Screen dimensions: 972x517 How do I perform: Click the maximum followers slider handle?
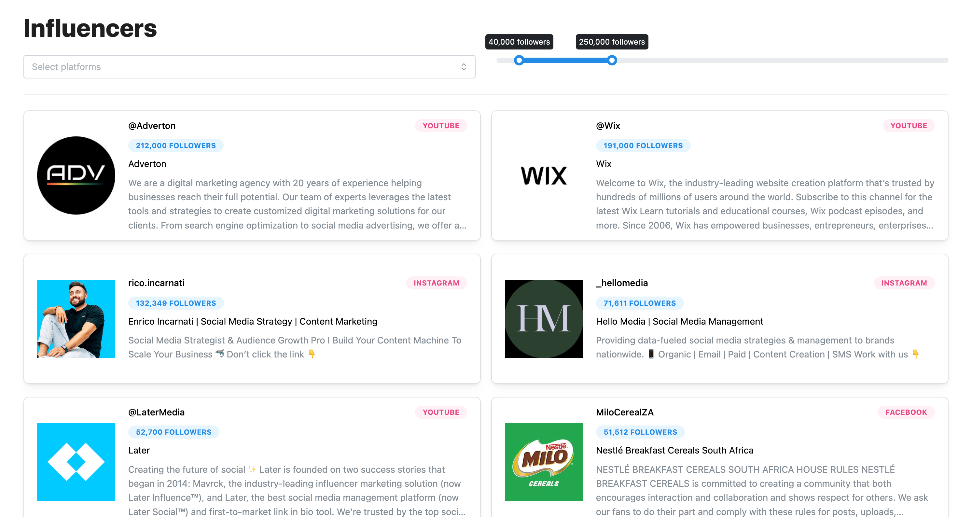coord(612,60)
